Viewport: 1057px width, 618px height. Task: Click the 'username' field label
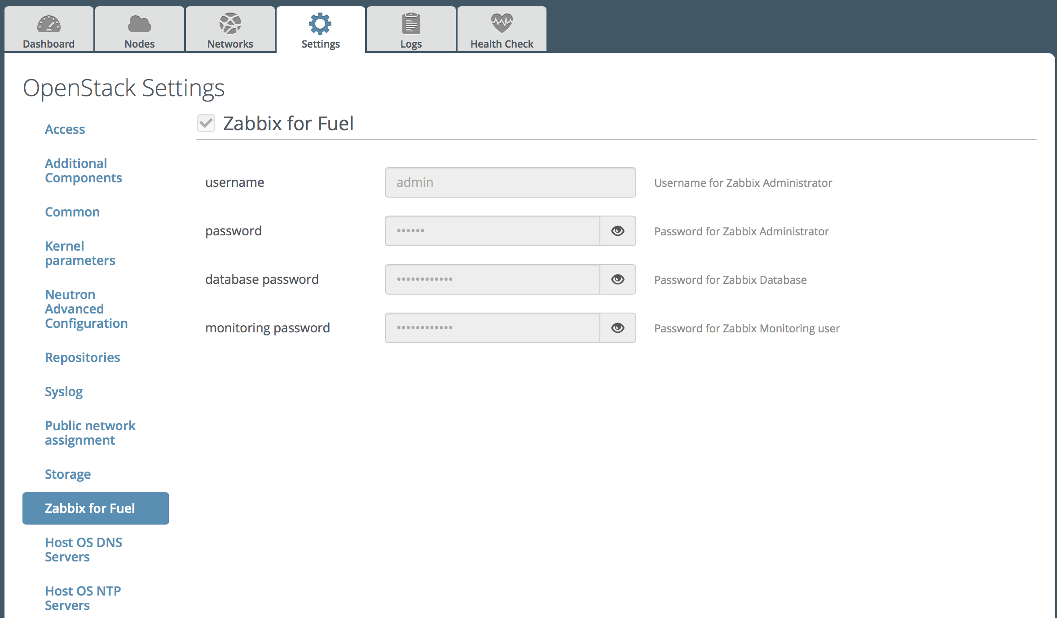235,182
